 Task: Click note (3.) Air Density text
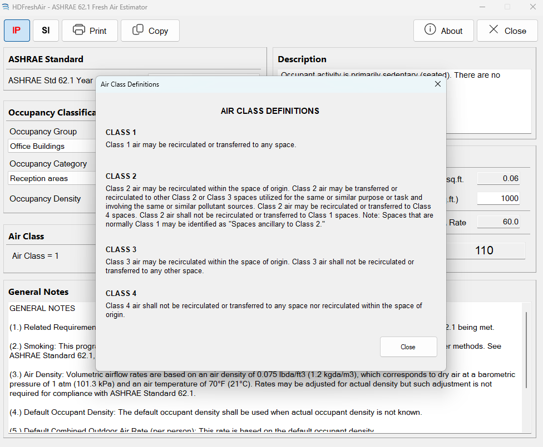pyautogui.click(x=262, y=384)
